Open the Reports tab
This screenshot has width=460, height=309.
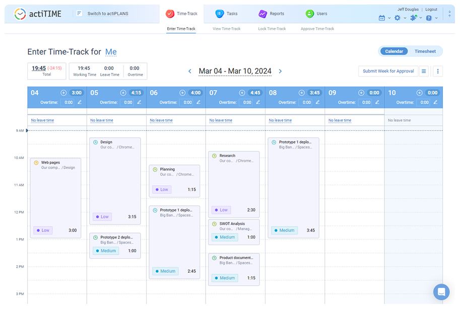(272, 14)
